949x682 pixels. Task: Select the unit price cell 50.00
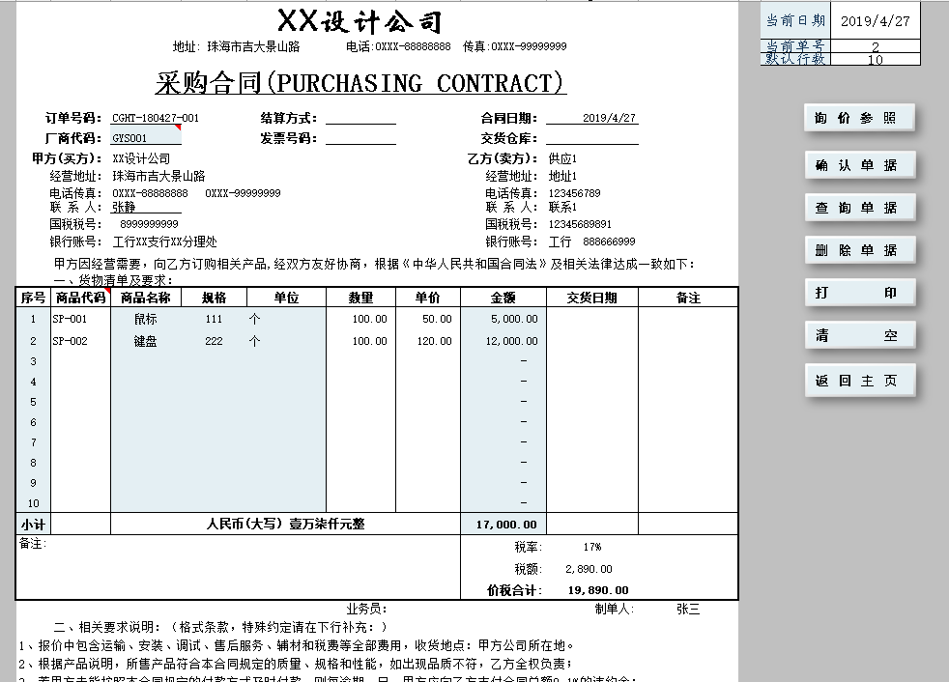pos(428,319)
